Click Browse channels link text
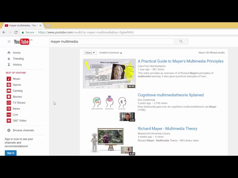Viewport: 238px width, 178px height. [x=23, y=130]
